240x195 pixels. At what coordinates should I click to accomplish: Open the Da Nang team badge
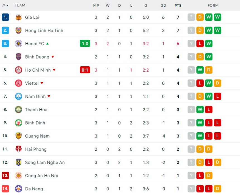[18, 189]
